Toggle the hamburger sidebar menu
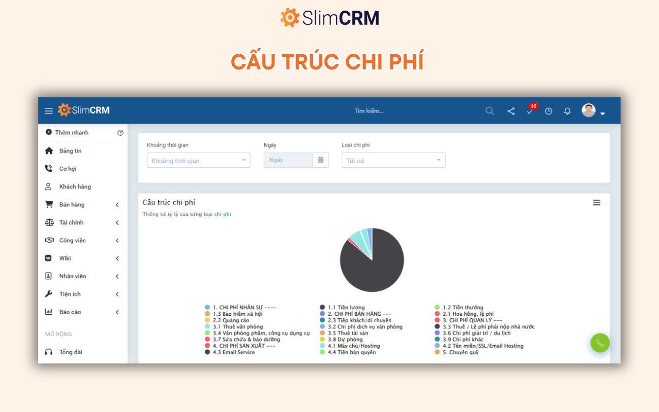 click(49, 111)
